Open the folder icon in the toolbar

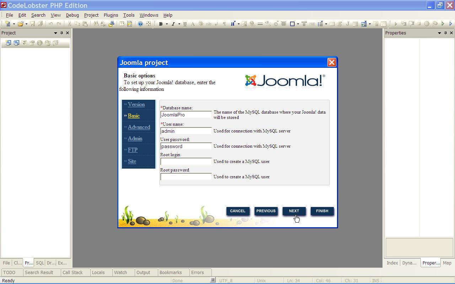click(20, 24)
